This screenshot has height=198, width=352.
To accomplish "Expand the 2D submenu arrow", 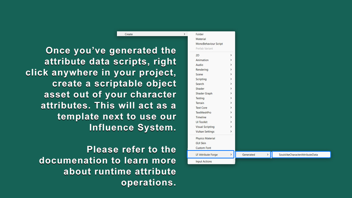I will (231, 55).
